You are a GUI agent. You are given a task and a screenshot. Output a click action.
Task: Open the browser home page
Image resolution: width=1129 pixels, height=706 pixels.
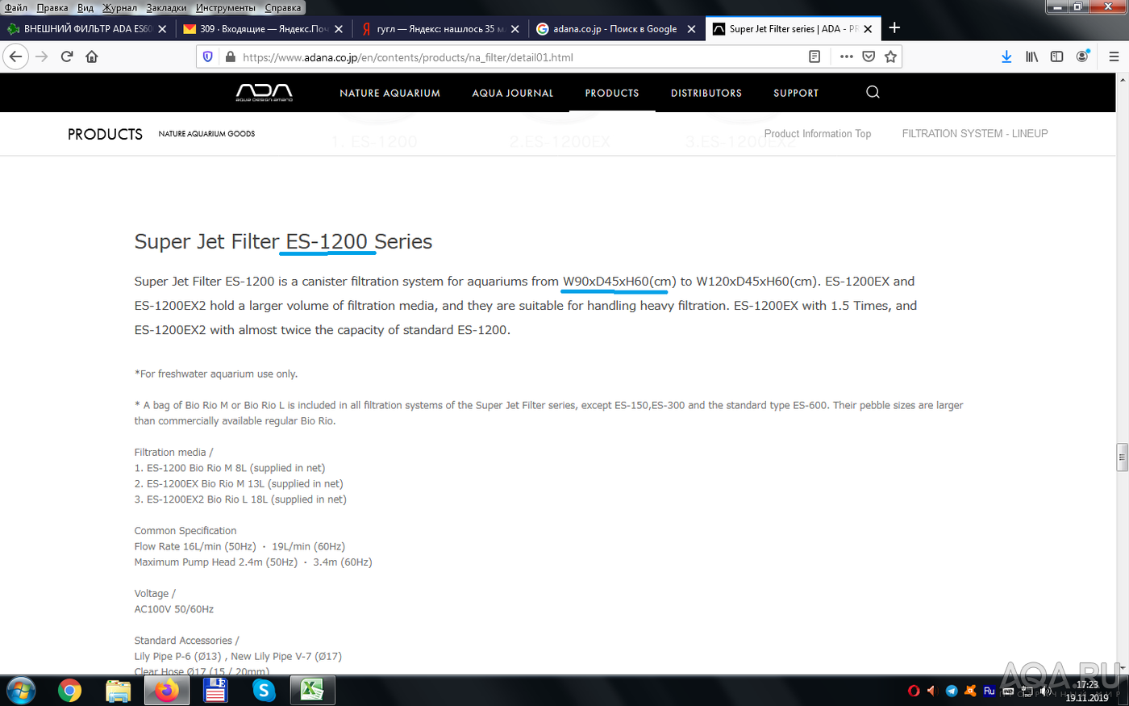92,56
